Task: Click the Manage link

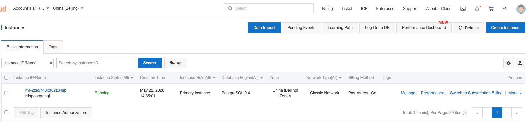Action: coord(408,93)
